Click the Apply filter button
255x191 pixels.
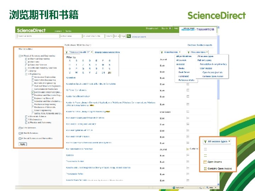(23, 144)
